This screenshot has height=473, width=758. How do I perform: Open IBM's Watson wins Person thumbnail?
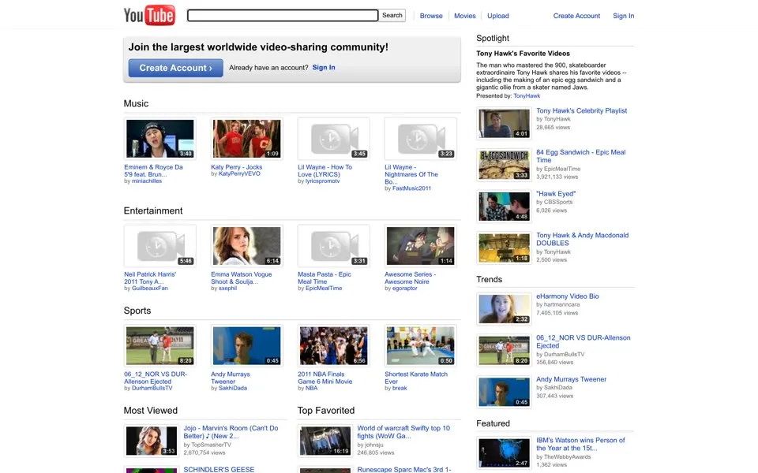point(505,453)
